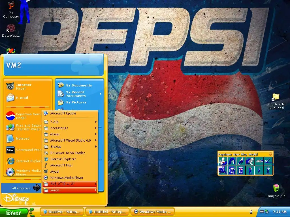
Task: Launch Internet Explorer from left Start column
Action: coord(24,161)
